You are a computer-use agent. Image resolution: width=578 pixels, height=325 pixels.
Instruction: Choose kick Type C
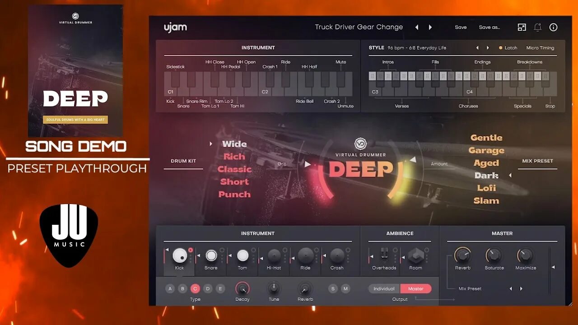(195, 289)
